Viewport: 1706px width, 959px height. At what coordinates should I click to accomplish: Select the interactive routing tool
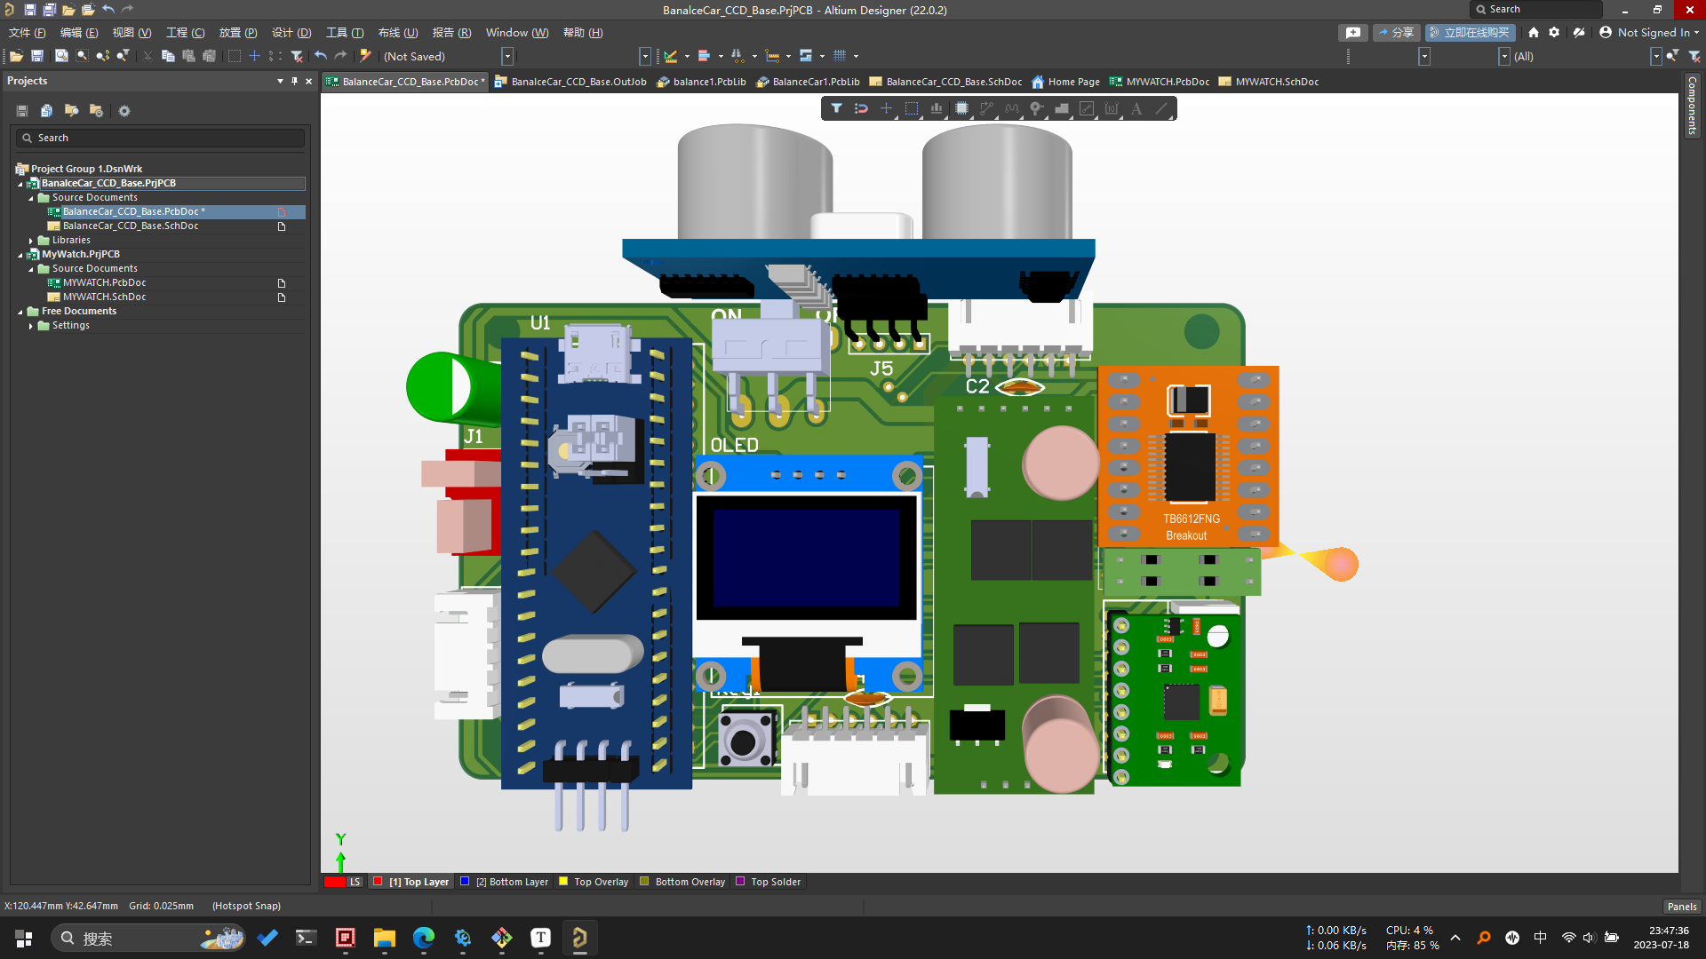(986, 108)
